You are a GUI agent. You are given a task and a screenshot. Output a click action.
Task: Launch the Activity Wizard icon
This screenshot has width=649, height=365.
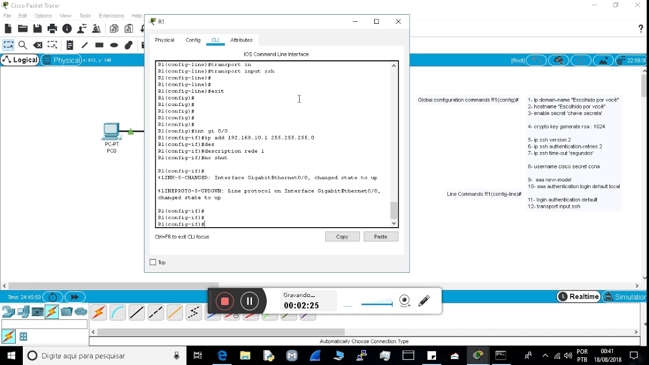click(82, 29)
